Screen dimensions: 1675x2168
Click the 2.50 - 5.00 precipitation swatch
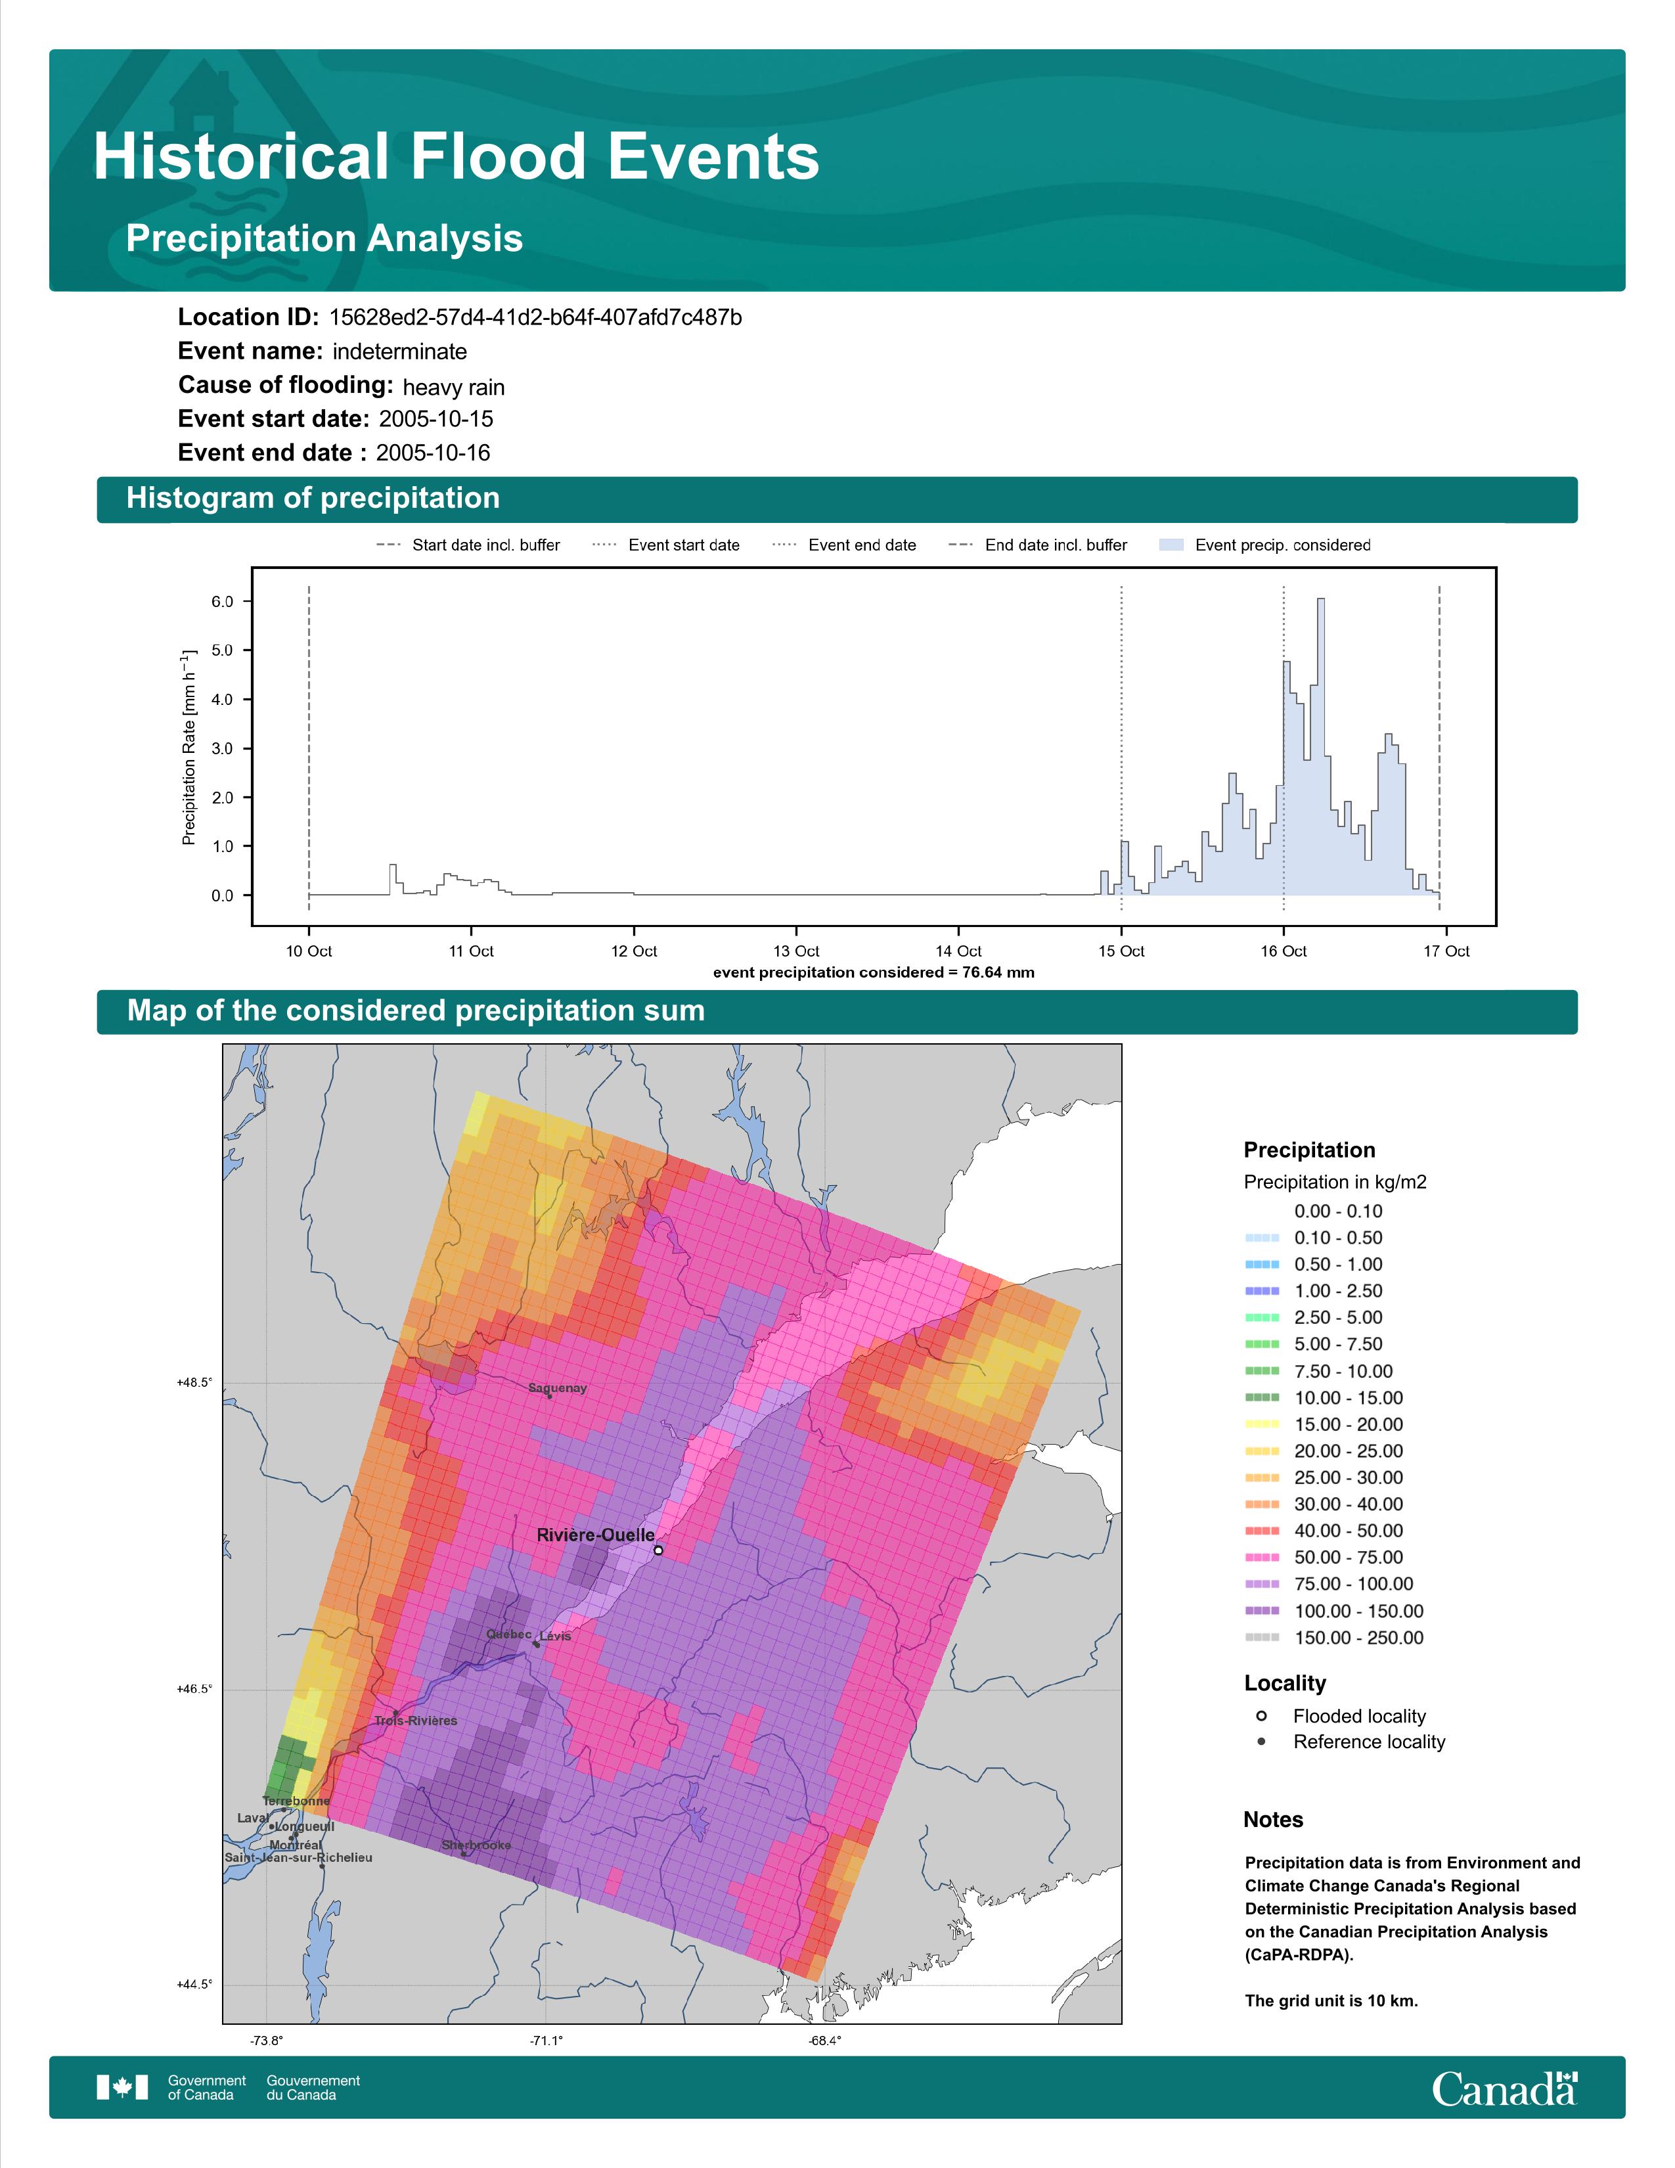pos(1262,1317)
